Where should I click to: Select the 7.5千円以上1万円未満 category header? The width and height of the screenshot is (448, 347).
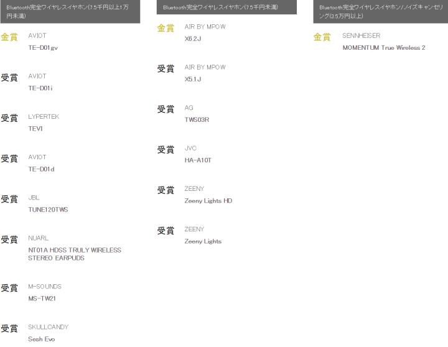(x=70, y=11)
